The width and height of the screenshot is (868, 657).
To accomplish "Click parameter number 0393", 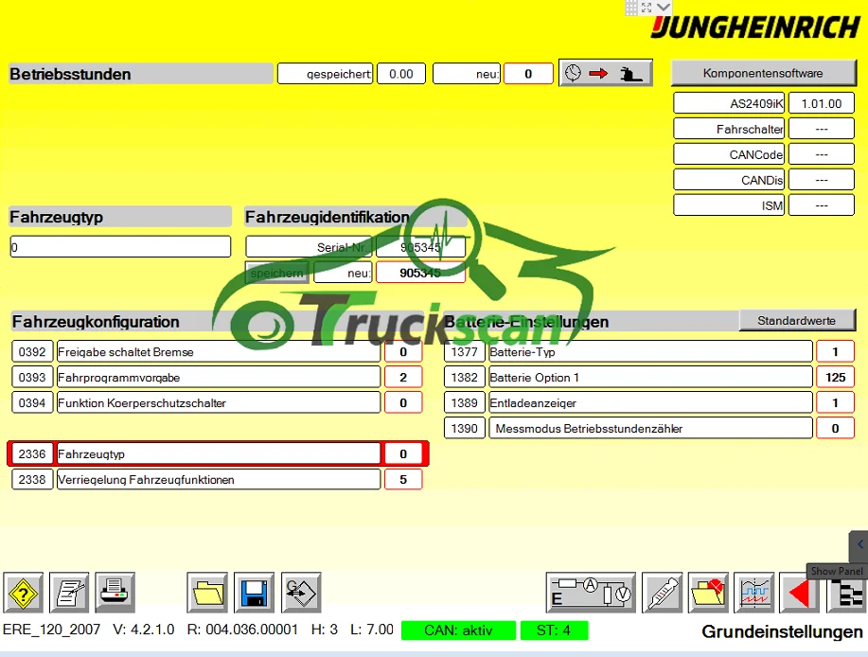I will pos(32,378).
